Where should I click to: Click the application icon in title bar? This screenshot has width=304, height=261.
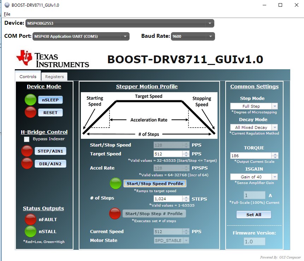7,5
